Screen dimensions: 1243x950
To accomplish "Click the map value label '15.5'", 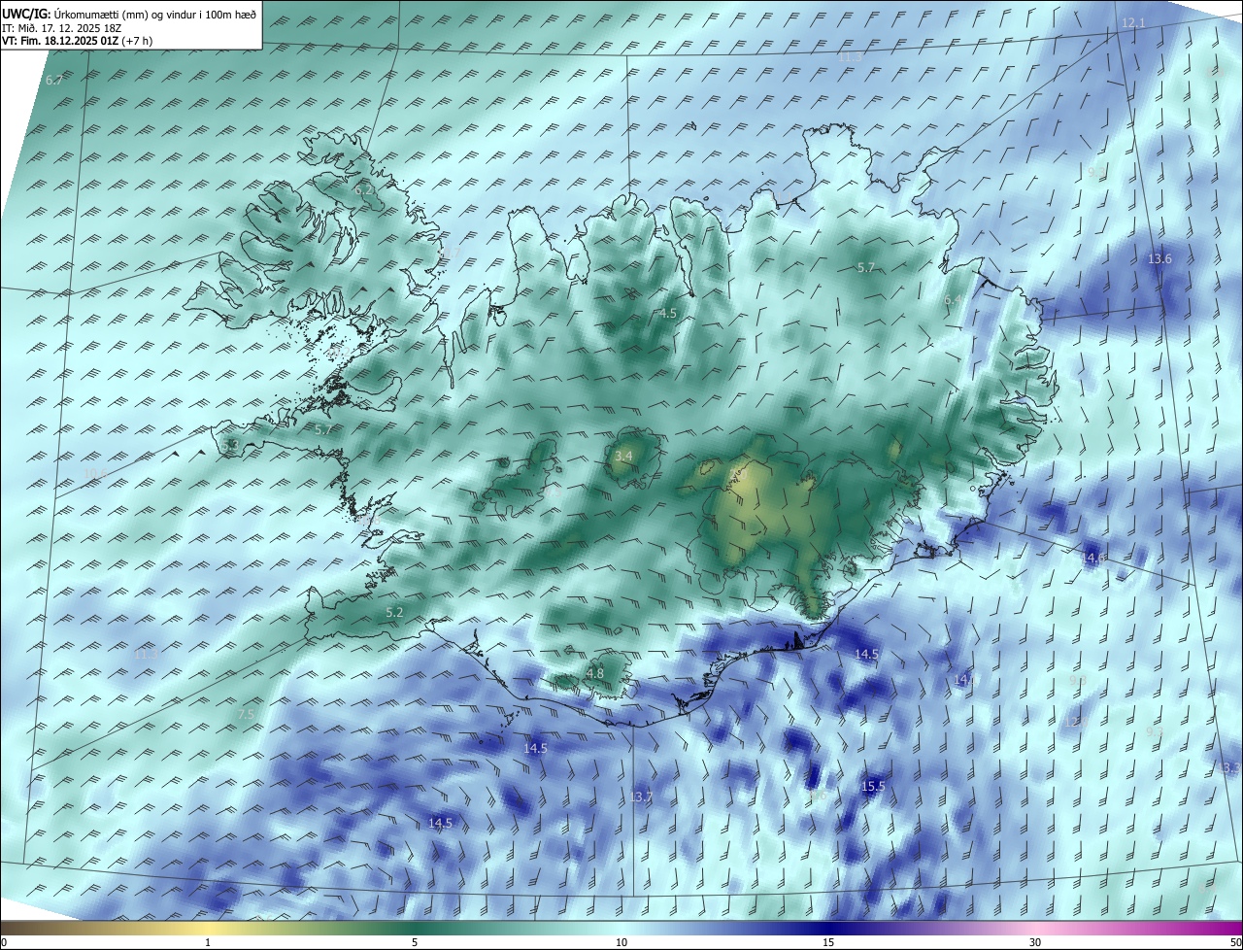I will click(x=873, y=787).
